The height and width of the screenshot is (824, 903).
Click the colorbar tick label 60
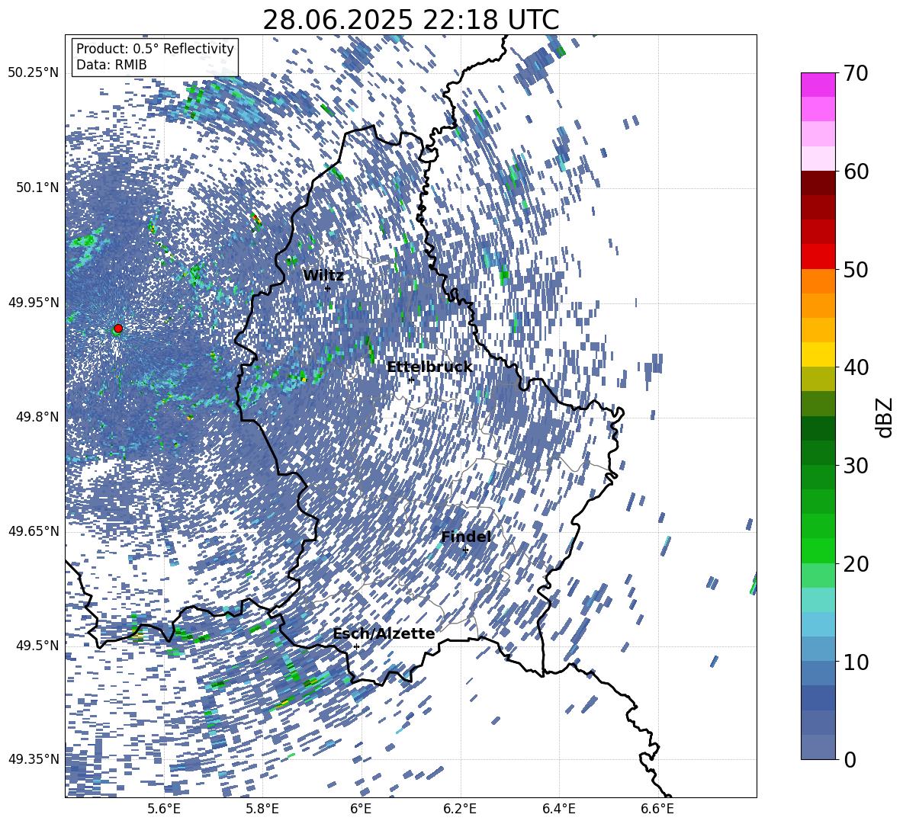(856, 172)
